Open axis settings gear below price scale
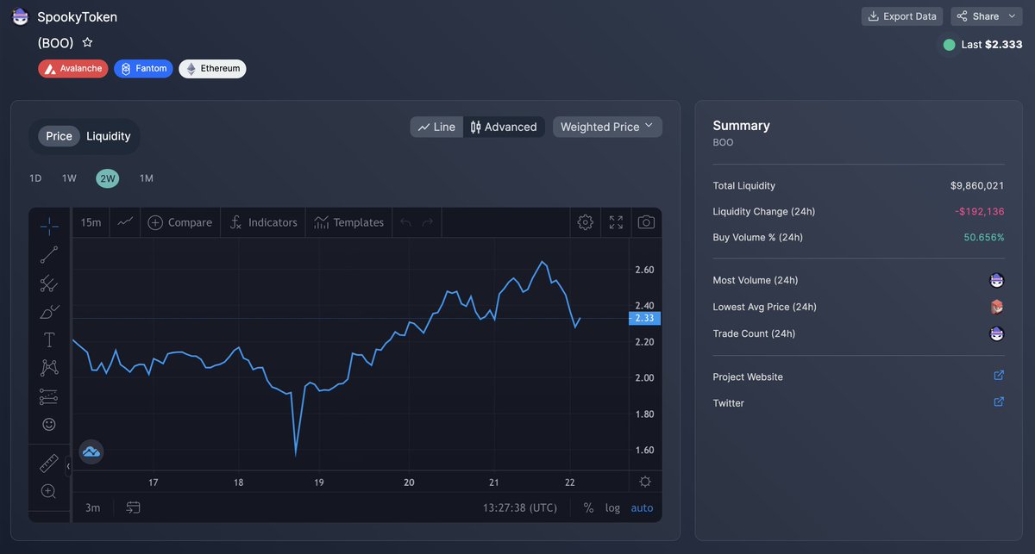The width and height of the screenshot is (1035, 554). click(645, 482)
